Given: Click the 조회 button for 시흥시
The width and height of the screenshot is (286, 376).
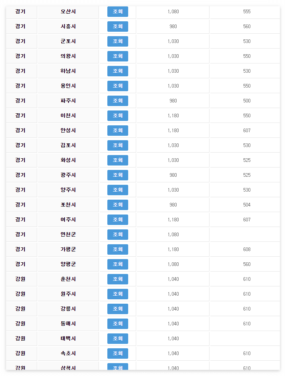Looking at the screenshot, I should [x=117, y=27].
